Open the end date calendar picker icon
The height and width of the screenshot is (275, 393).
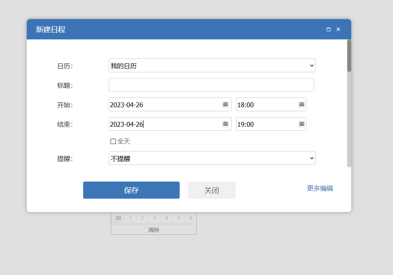click(225, 124)
